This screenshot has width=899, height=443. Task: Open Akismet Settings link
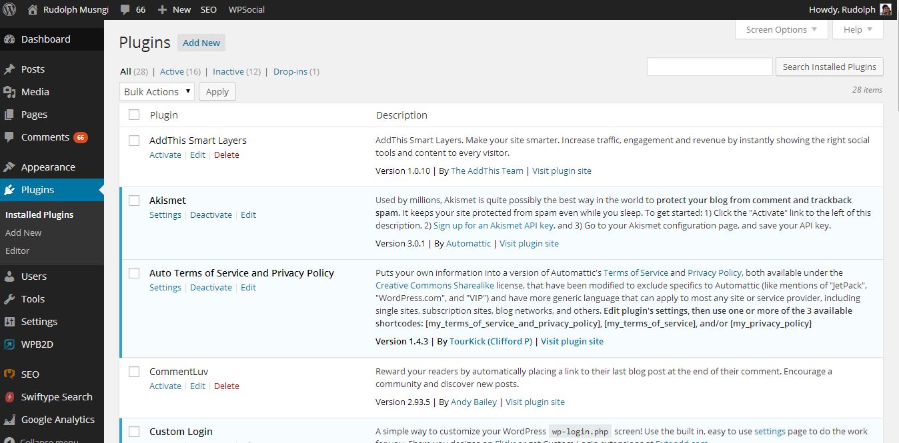[165, 215]
